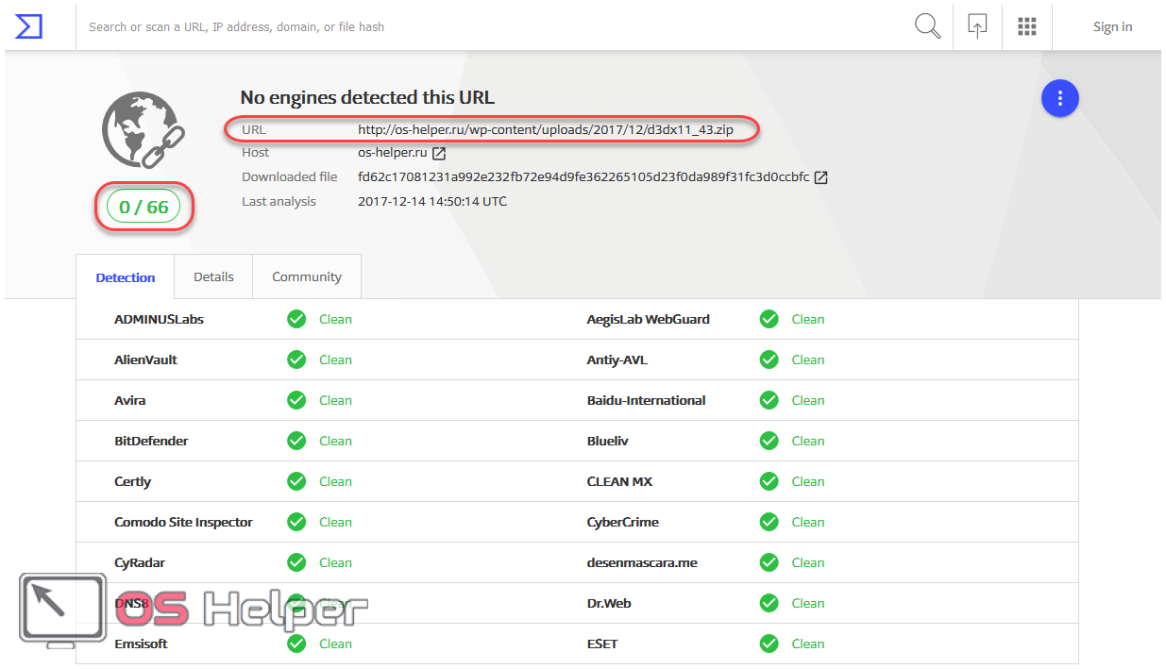Click the 0 / 66 detection score badge
Viewport: 1166px width, 669px height.
click(144, 208)
